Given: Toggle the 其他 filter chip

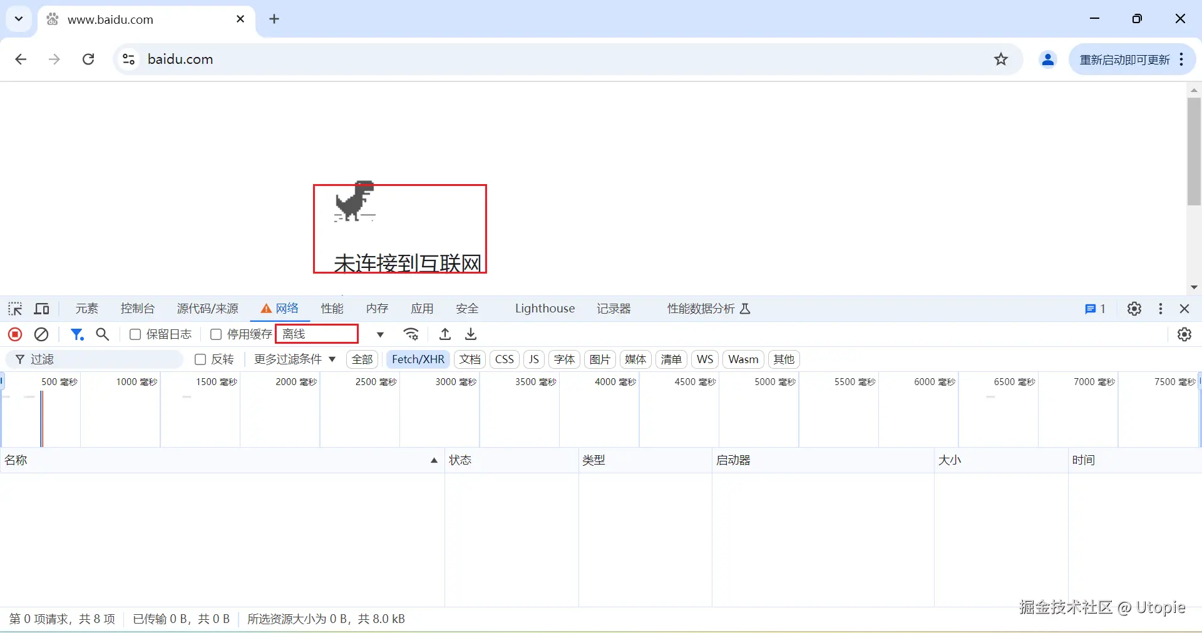Looking at the screenshot, I should point(784,359).
